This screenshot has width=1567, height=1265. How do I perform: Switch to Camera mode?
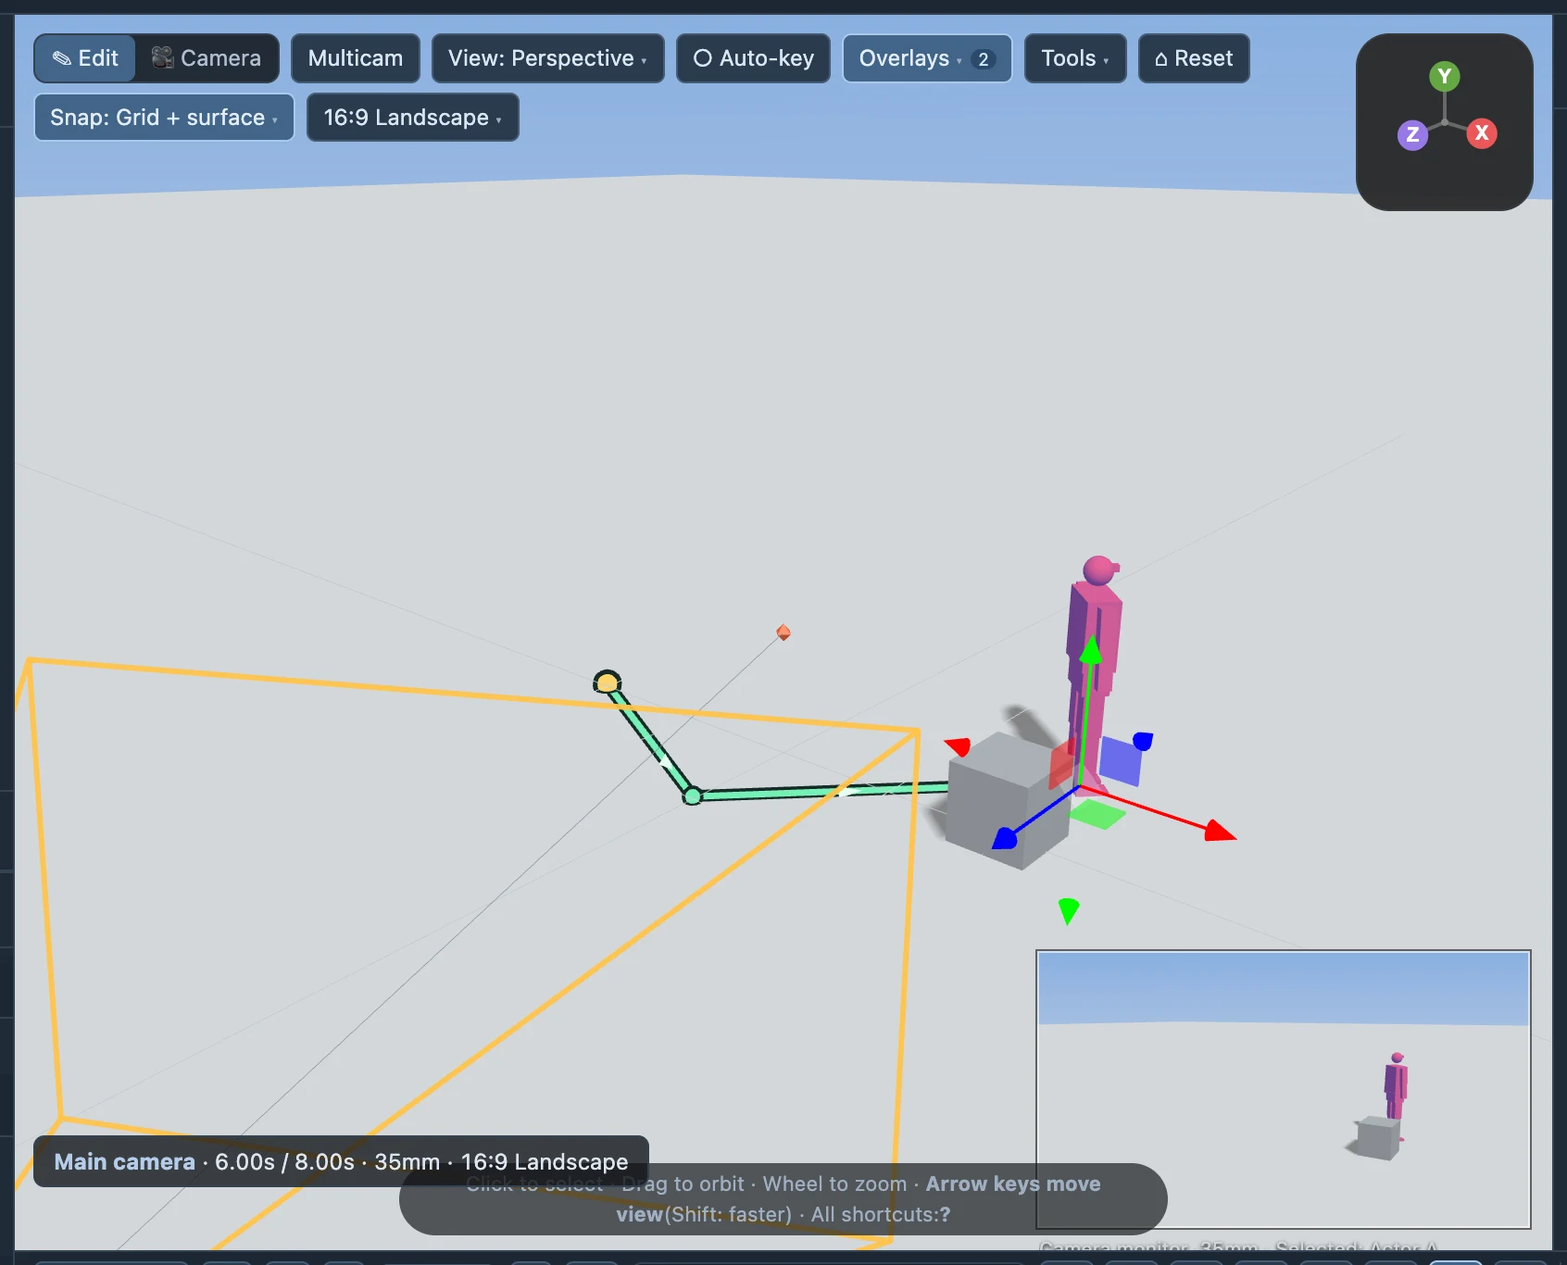pyautogui.click(x=207, y=58)
